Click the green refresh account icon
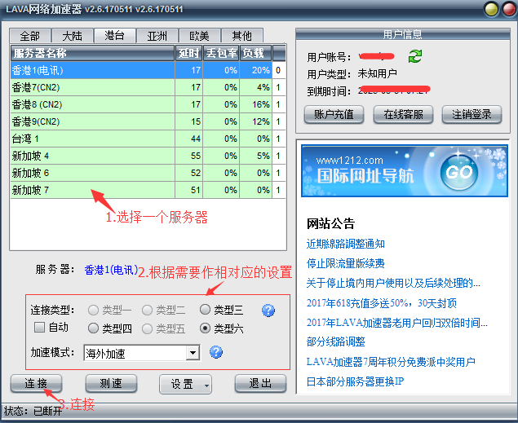 click(415, 56)
